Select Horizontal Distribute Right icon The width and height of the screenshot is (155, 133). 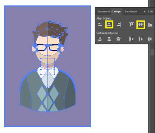click(150, 39)
